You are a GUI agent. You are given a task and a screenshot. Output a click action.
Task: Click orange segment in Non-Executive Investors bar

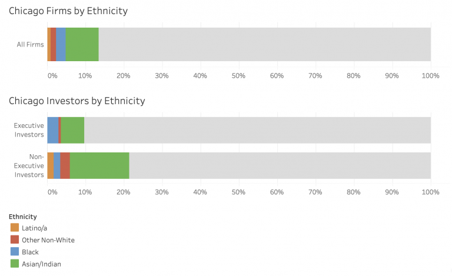tap(51, 165)
